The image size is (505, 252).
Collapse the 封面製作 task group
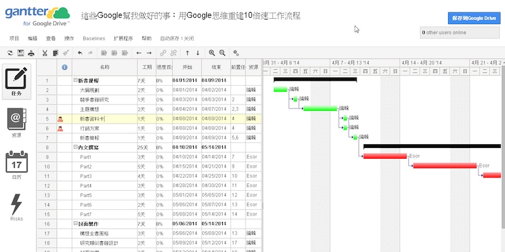(x=75, y=224)
